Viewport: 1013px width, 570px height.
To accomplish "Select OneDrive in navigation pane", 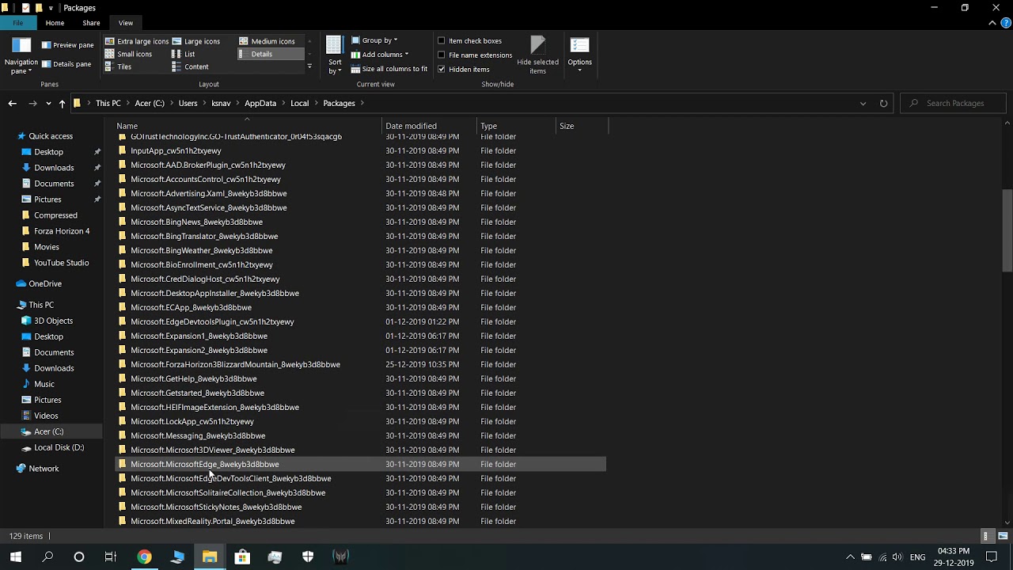I will [45, 283].
